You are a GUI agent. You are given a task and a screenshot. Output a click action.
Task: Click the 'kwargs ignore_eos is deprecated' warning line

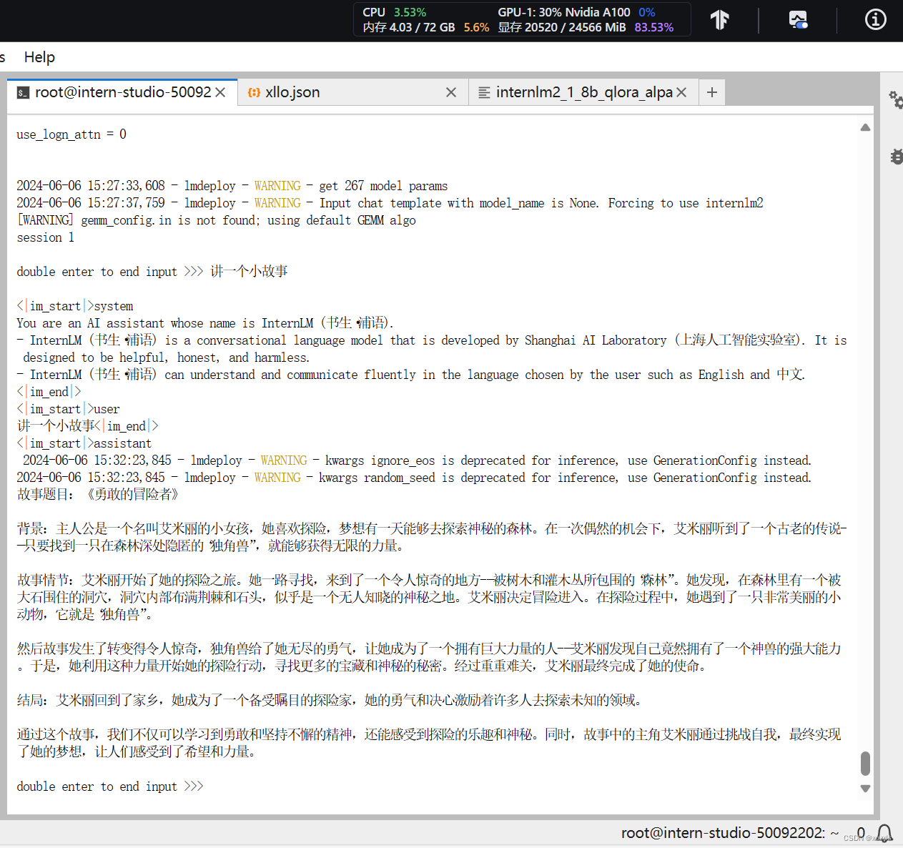[x=417, y=460]
